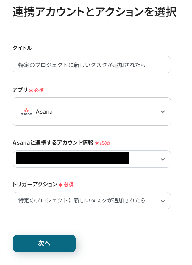
Task: Click the 必須 marker beside トリガーアクション
Action: point(68,185)
